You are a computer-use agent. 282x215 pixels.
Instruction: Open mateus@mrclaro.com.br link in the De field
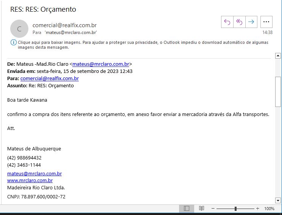point(101,64)
